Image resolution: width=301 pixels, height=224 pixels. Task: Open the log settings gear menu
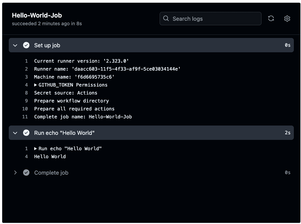click(287, 18)
